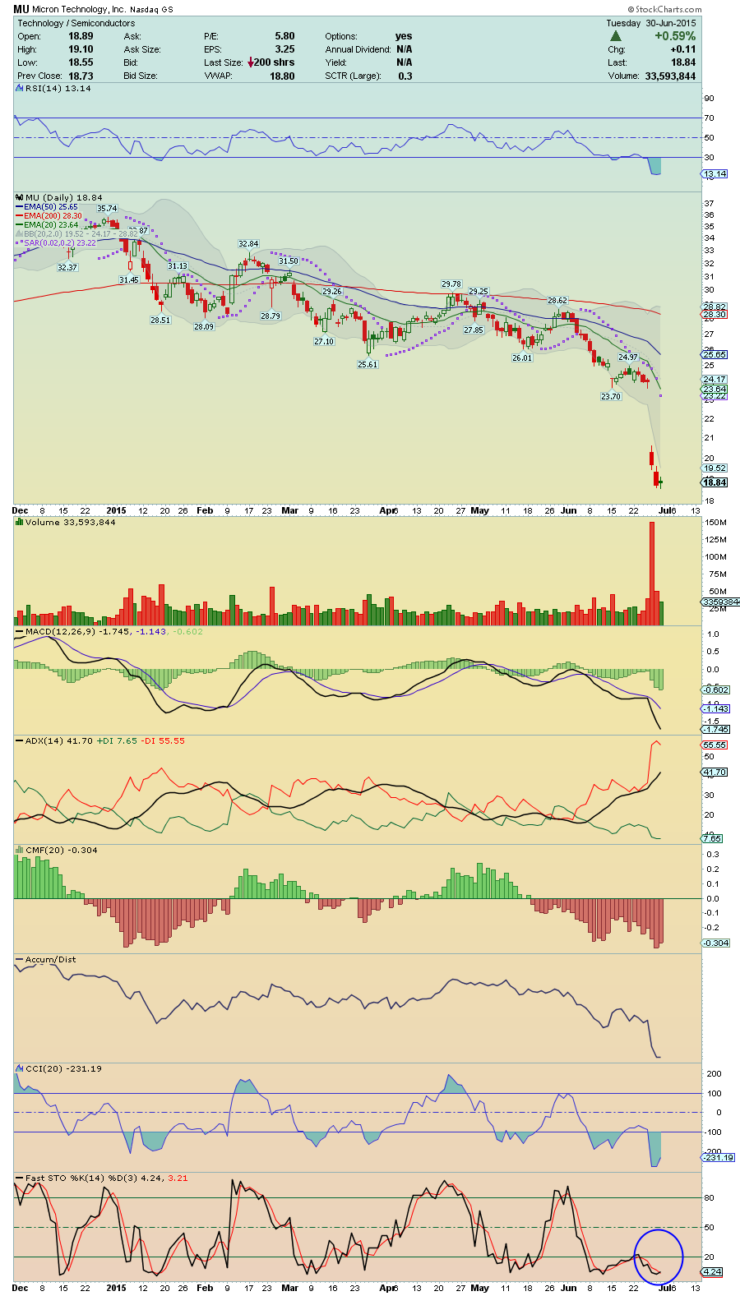This screenshot has width=740, height=1296.
Task: Click the P/E value 5.80
Action: (x=284, y=36)
